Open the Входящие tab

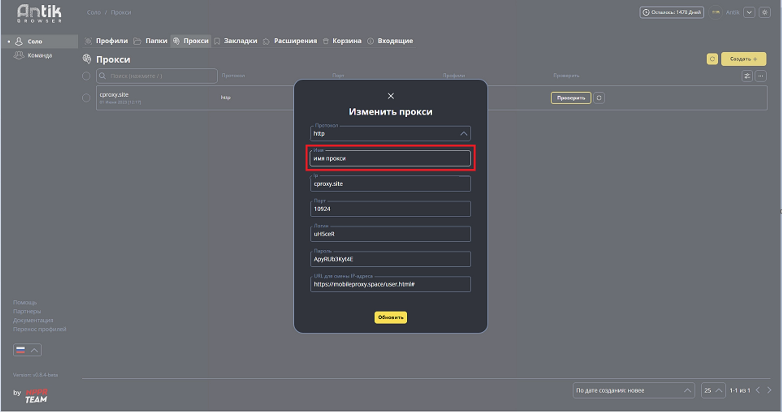[x=390, y=41]
